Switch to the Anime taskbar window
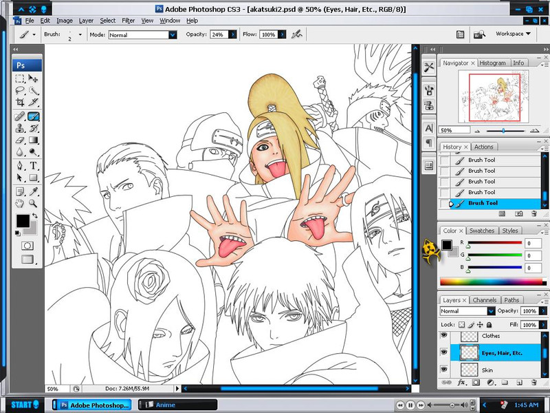Image resolution: width=550 pixels, height=413 pixels. [177, 405]
